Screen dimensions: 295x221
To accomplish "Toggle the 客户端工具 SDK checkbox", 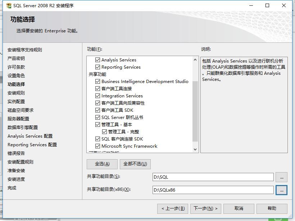I will click(x=97, y=110).
